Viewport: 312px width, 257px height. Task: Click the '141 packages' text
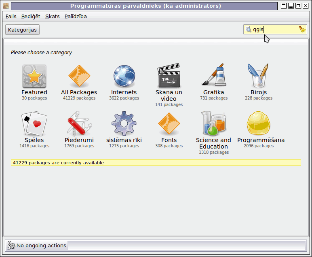pos(169,104)
